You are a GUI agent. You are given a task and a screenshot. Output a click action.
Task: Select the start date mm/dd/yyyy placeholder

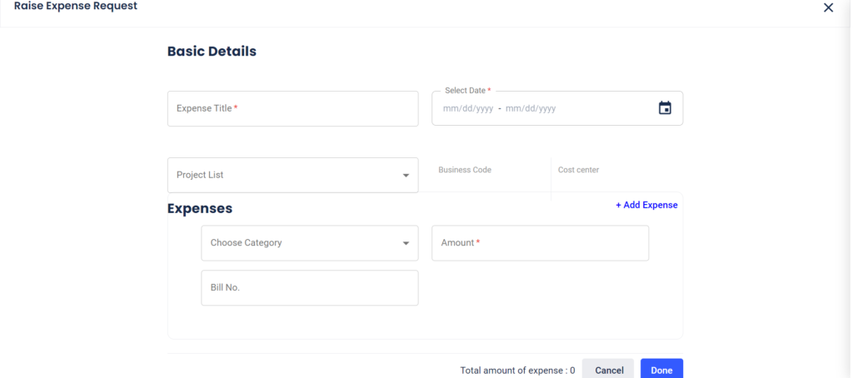468,108
